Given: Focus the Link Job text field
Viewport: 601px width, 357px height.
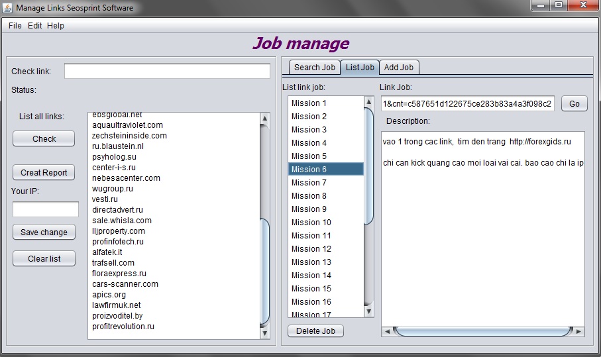Looking at the screenshot, I should [468, 103].
